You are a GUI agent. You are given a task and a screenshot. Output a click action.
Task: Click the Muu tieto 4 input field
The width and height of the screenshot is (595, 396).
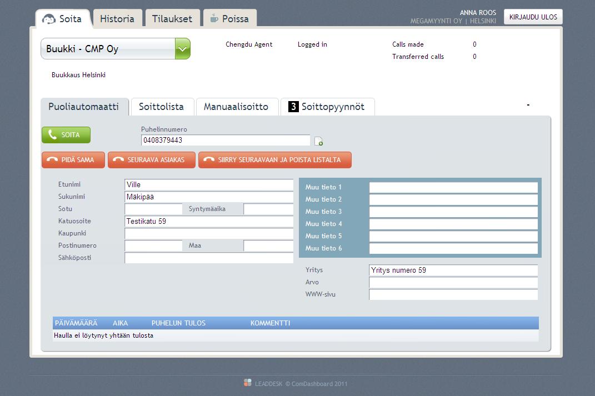(453, 224)
